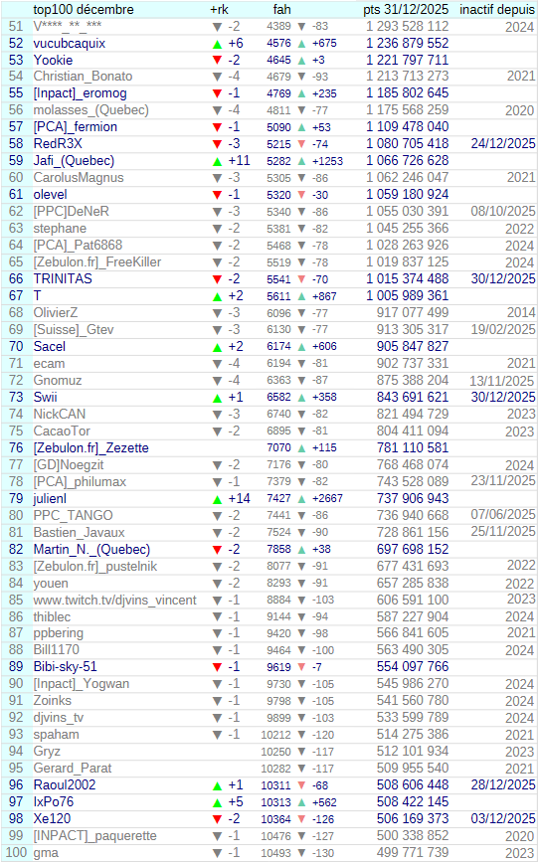Select the name 'PPC_TANGO'
This screenshot has height=863, width=539.
click(73, 516)
